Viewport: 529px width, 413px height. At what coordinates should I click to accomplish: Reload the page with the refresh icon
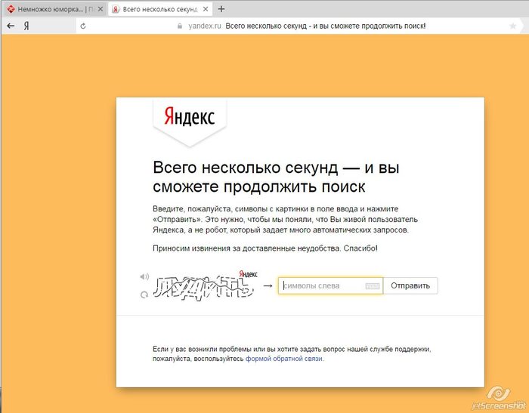tap(83, 26)
